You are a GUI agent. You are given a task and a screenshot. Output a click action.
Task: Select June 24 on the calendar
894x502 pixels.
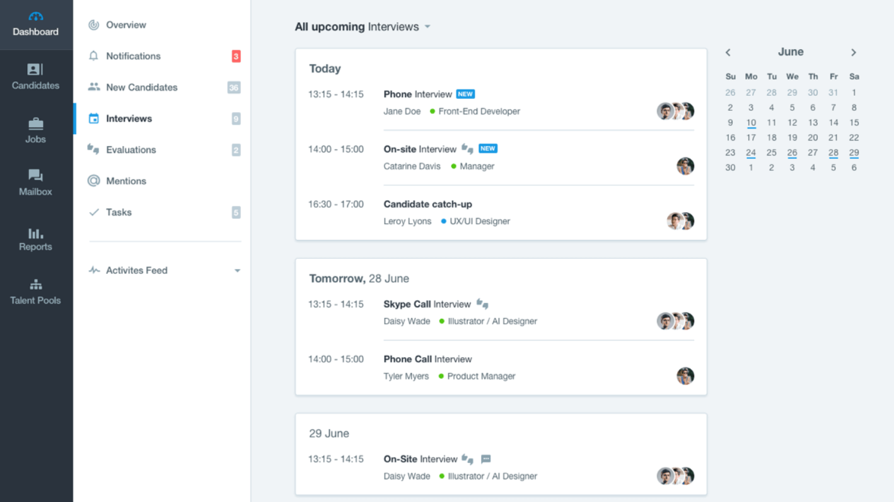point(751,152)
